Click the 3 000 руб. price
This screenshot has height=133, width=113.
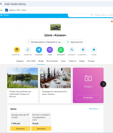pyautogui.click(x=16, y=123)
